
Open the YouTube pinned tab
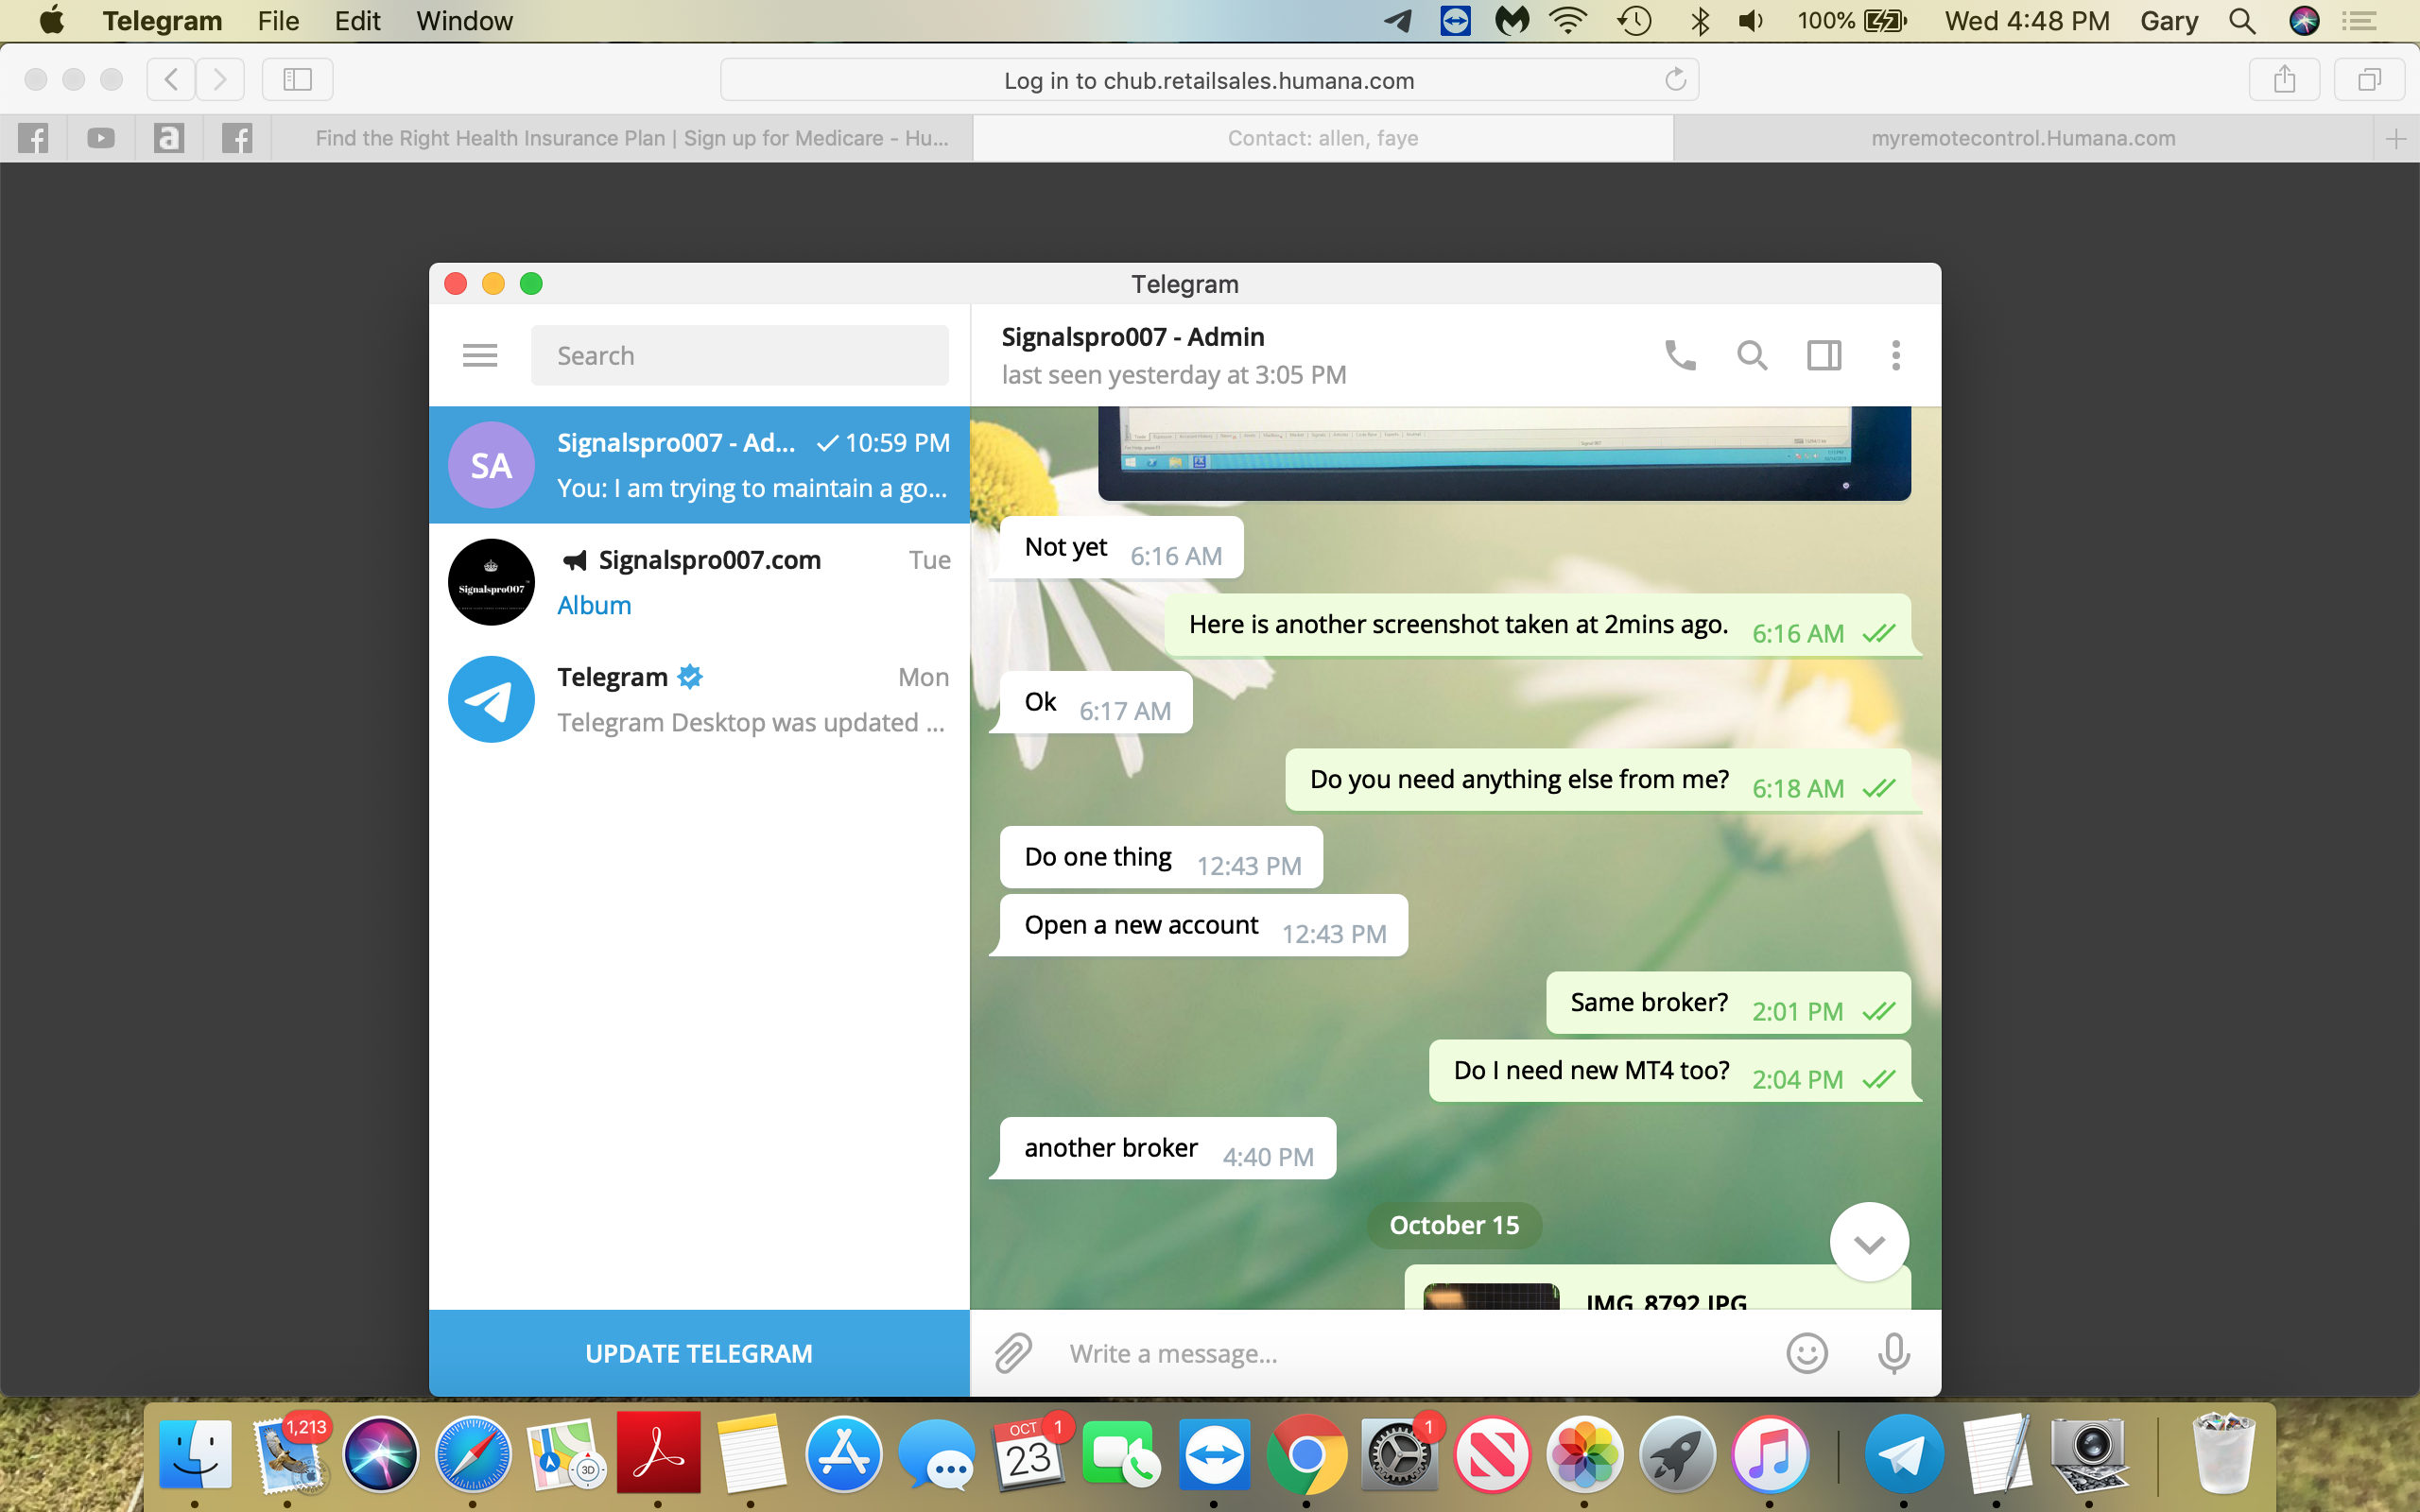(x=101, y=138)
